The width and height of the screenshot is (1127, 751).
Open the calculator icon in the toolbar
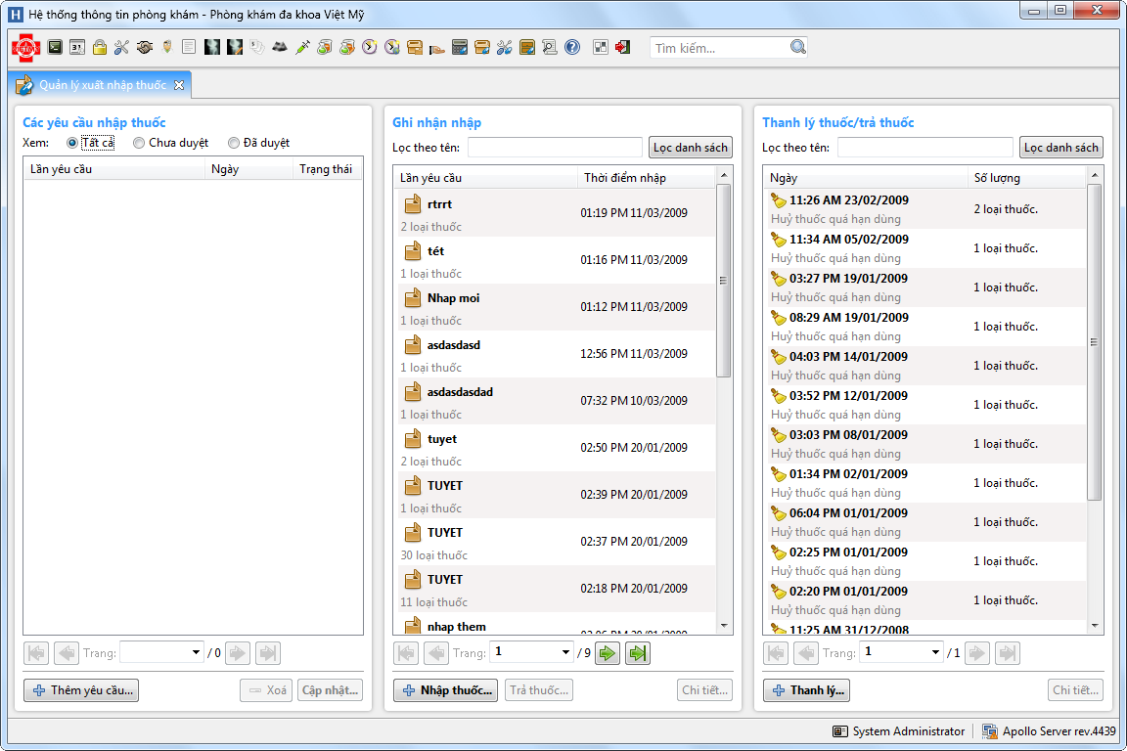tap(459, 47)
